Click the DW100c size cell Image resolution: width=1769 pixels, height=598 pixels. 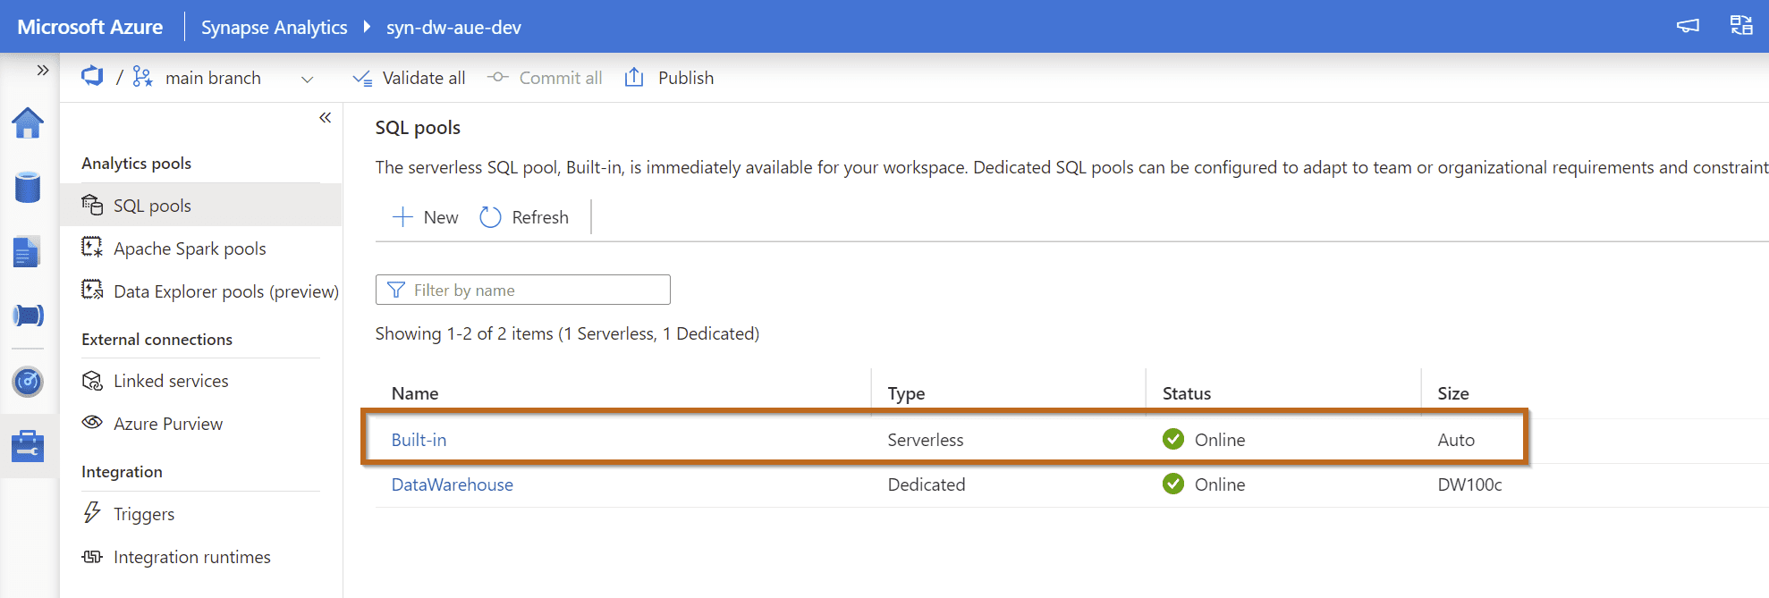(1469, 484)
